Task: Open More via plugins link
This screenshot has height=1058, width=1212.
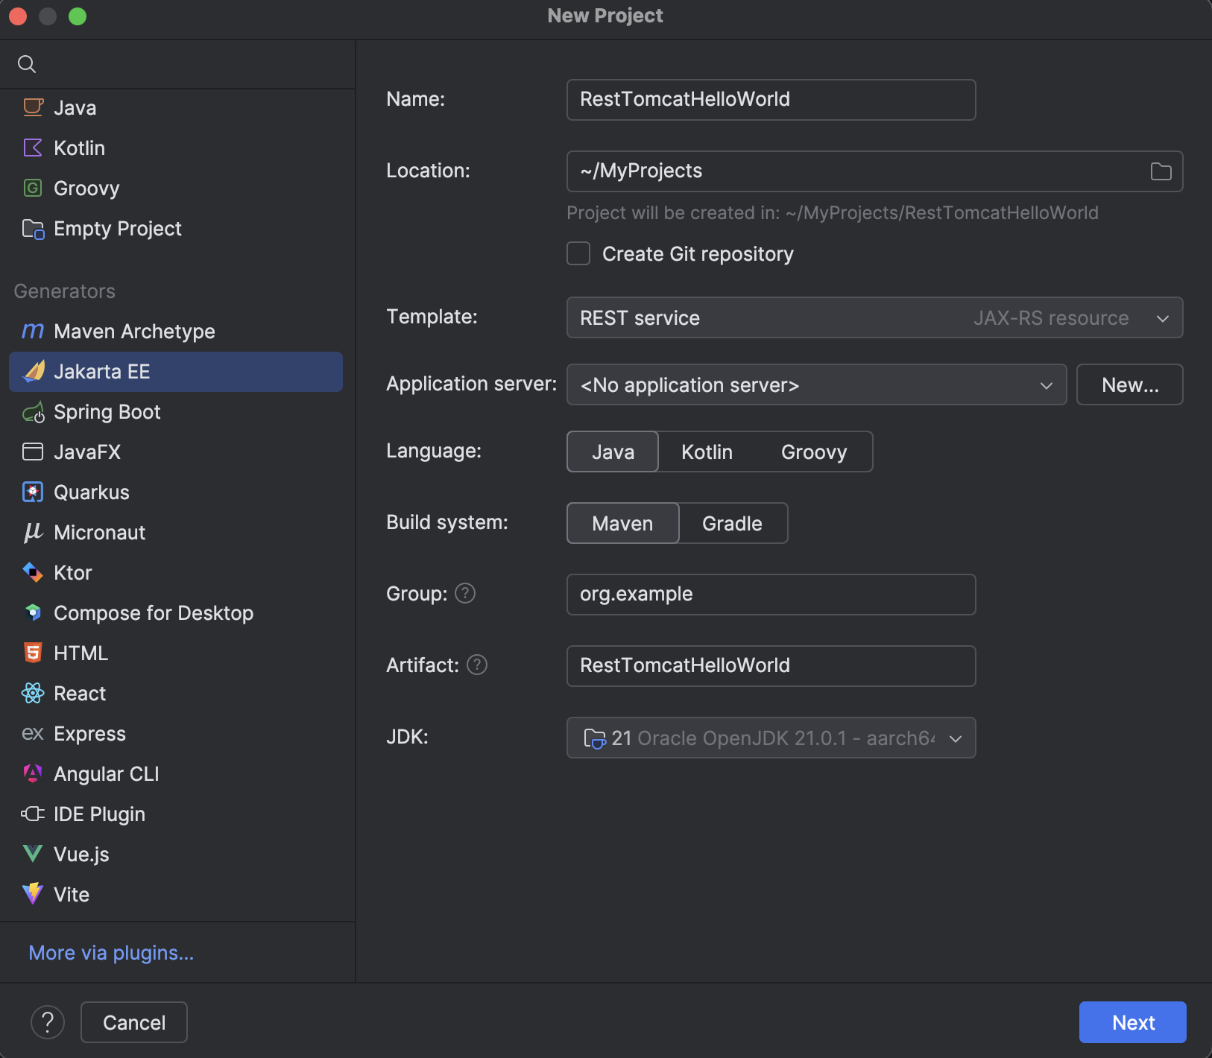Action: coord(110,952)
